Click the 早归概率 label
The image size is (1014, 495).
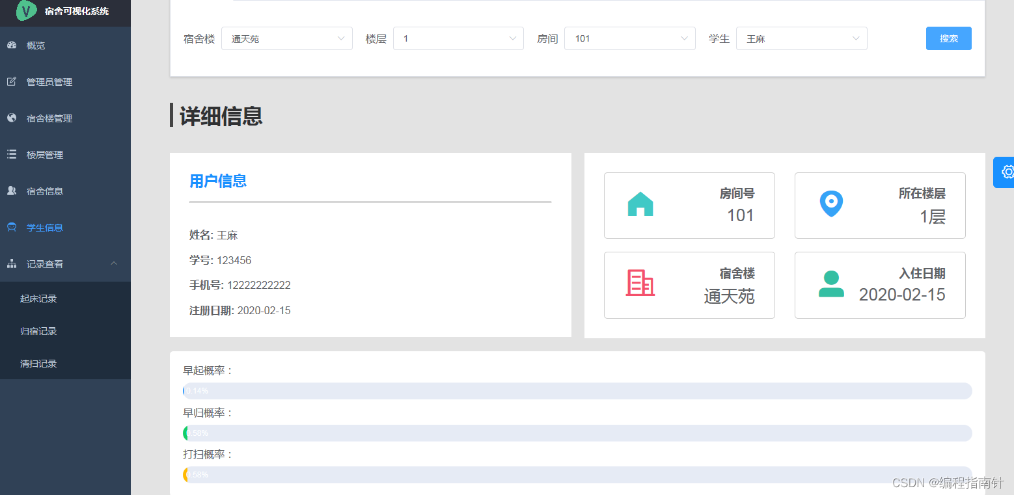pyautogui.click(x=208, y=413)
